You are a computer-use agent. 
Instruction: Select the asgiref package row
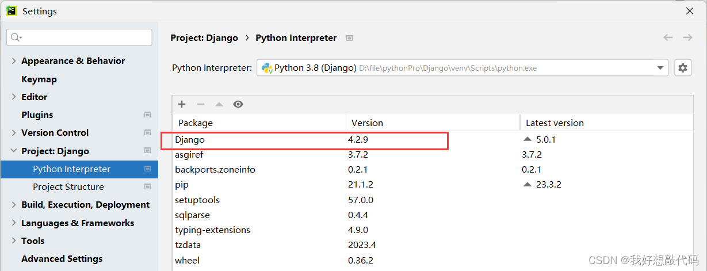(x=433, y=155)
